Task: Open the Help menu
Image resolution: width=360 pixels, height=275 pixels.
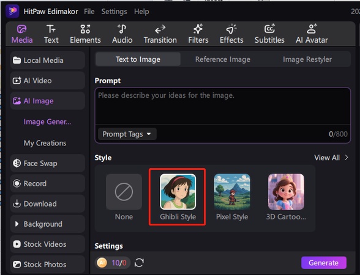Action: 141,12
